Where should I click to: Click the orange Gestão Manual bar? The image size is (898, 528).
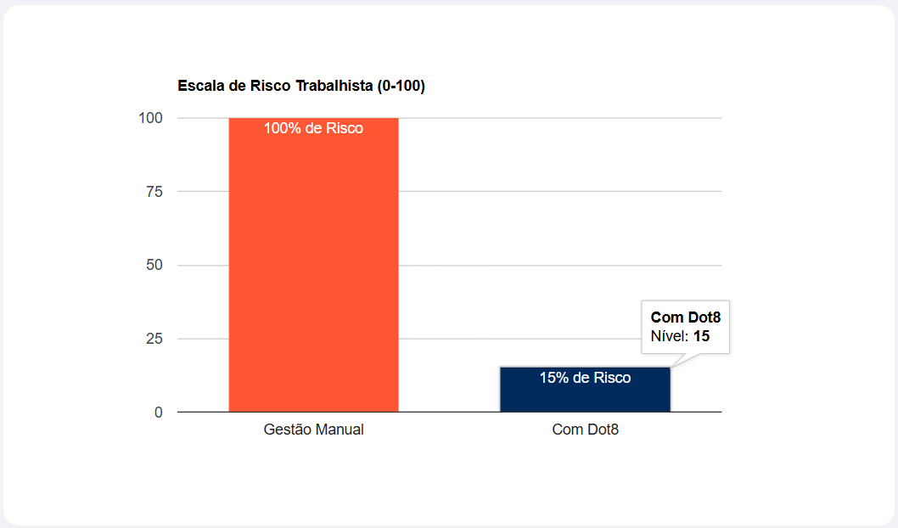(x=313, y=272)
